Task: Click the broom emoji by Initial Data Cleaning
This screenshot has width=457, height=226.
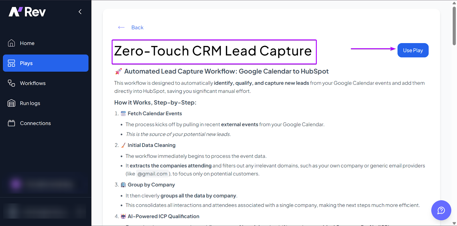Action: coord(123,145)
